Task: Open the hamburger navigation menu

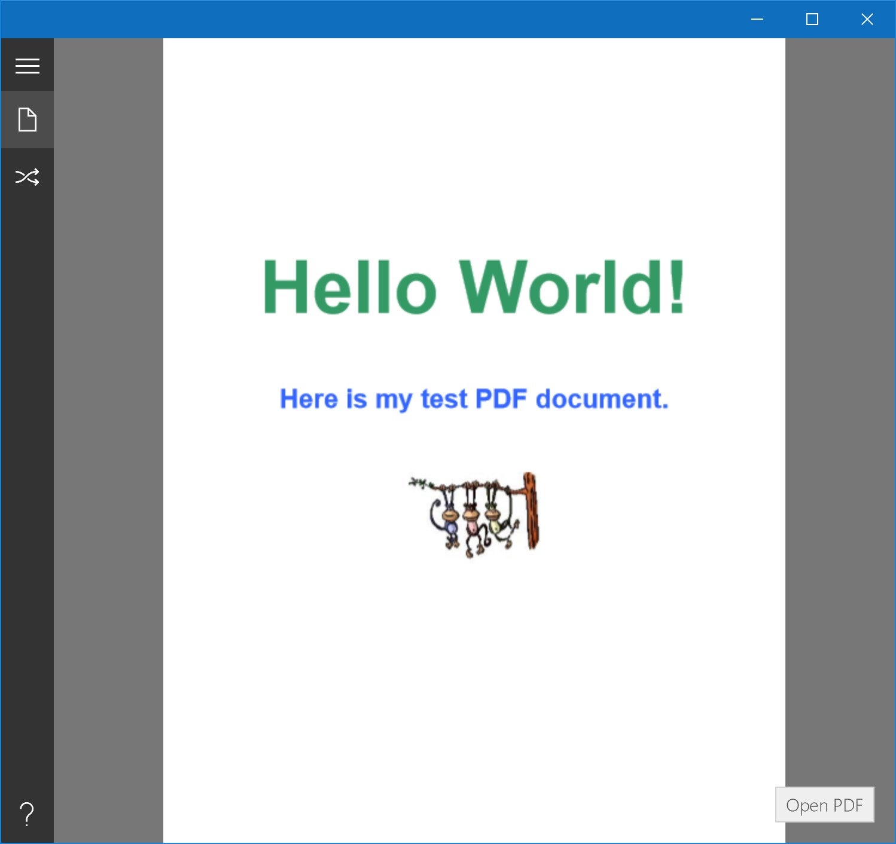Action: tap(28, 66)
